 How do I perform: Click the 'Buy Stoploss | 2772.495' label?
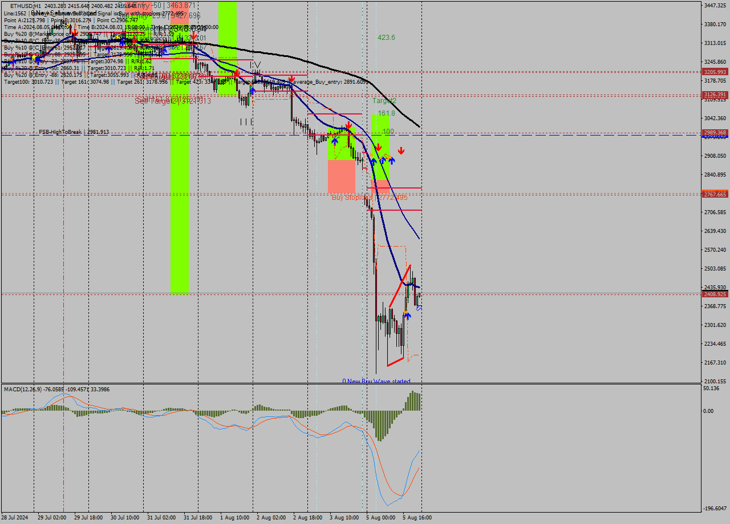tap(370, 198)
